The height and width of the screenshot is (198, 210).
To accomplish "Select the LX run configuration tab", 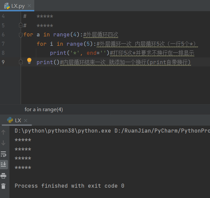I will [18, 120].
